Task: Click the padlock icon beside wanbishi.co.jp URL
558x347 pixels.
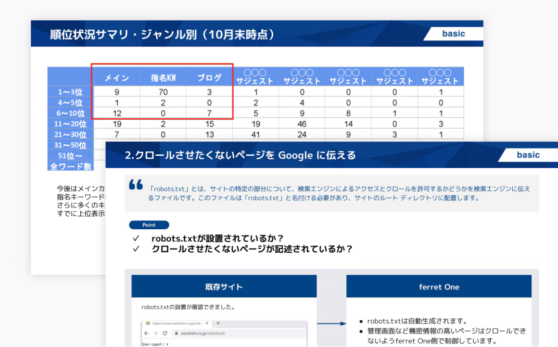Action: pos(176,333)
